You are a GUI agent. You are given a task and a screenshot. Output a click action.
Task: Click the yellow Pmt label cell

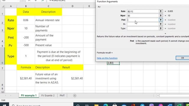pos(11,37)
